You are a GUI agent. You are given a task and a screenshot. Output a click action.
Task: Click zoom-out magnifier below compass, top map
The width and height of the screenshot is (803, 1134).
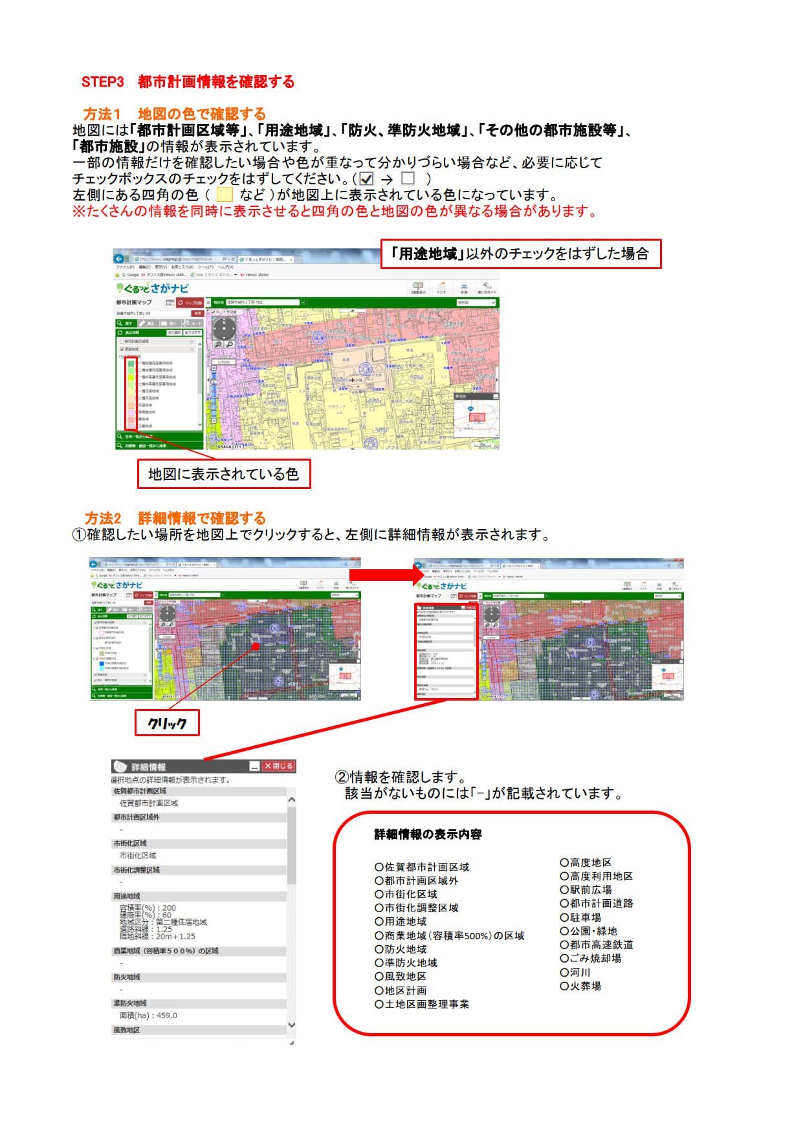[230, 344]
